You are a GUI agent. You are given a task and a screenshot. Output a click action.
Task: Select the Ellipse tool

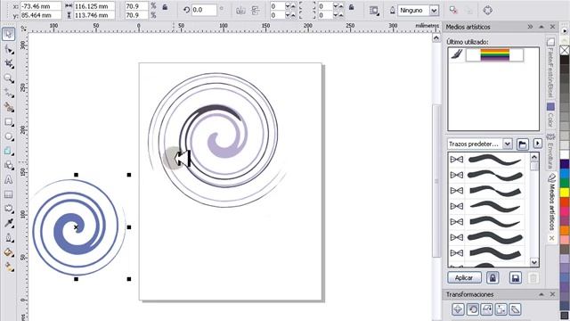coord(9,136)
